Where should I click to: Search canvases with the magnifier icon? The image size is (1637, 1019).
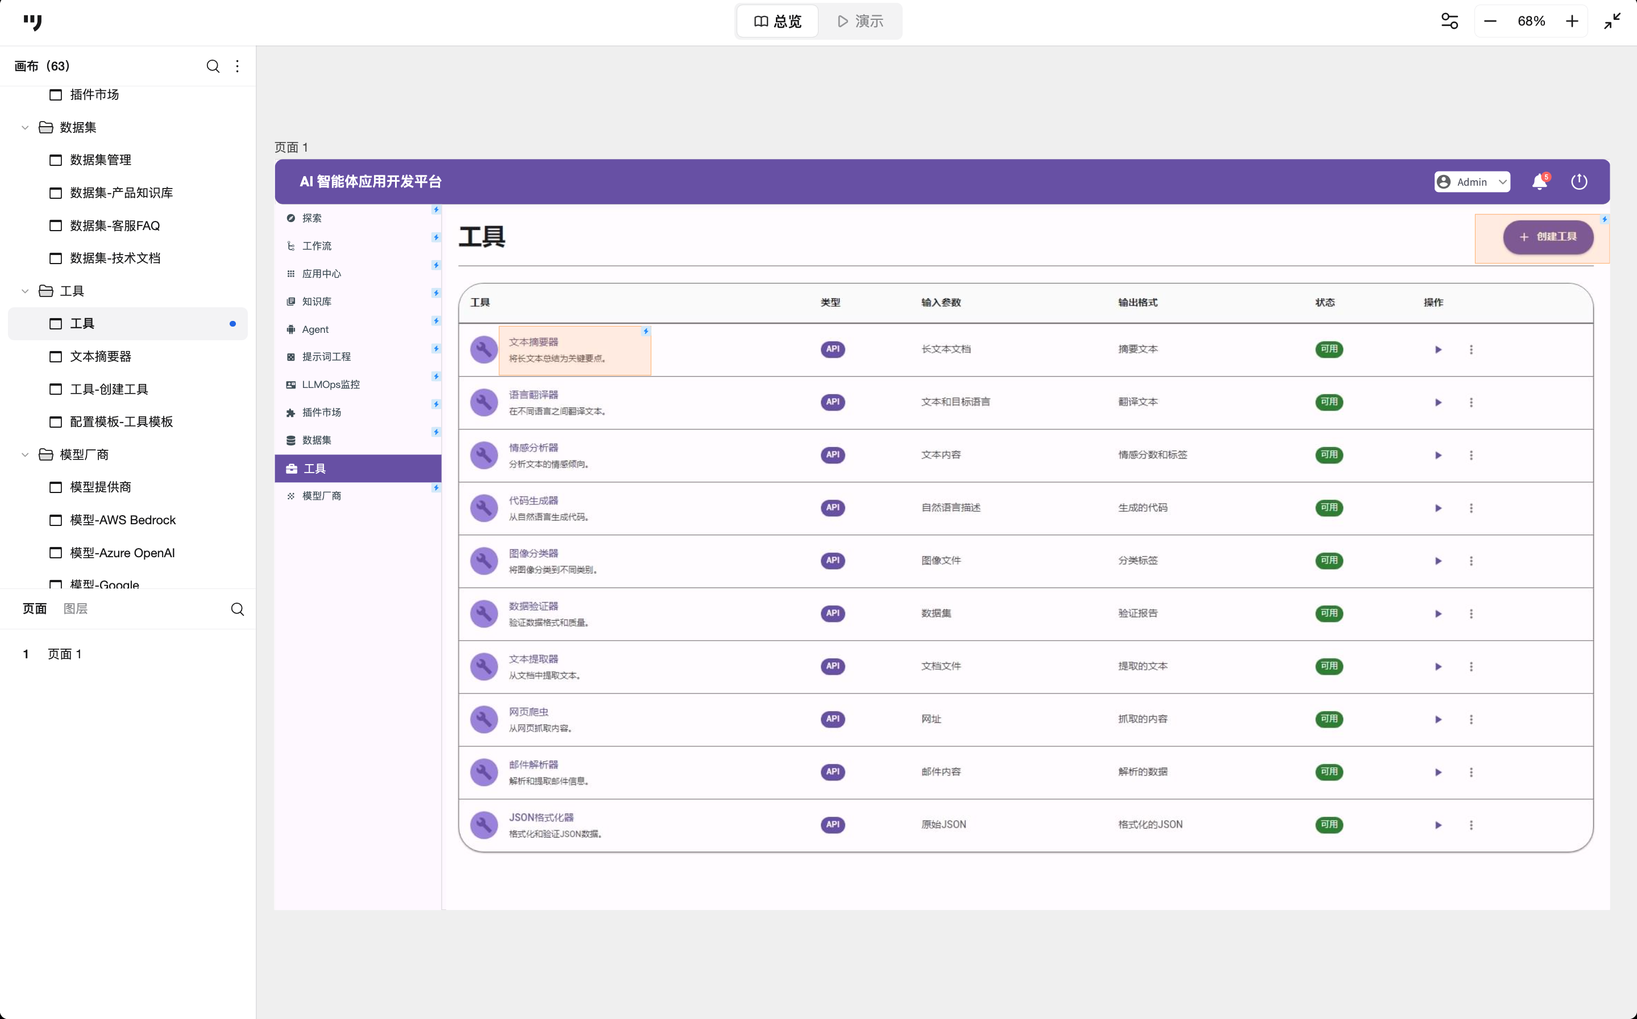click(x=213, y=66)
